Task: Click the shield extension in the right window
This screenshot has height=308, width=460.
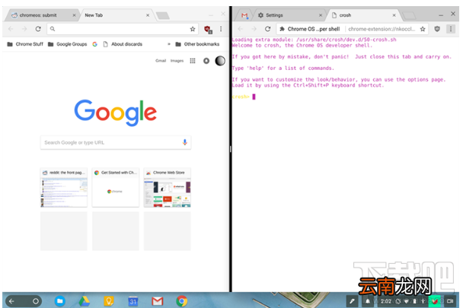Action: click(x=437, y=29)
